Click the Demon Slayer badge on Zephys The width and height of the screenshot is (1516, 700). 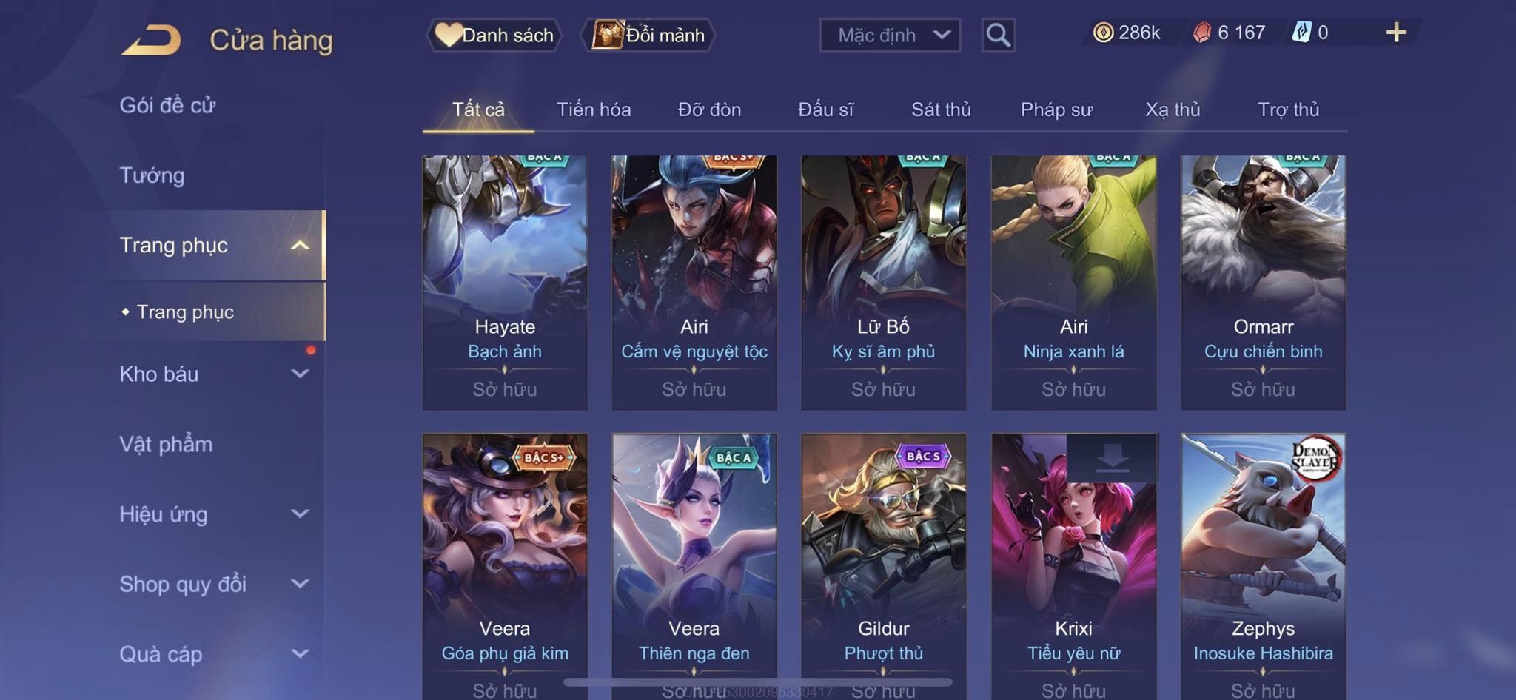pyautogui.click(x=1315, y=458)
